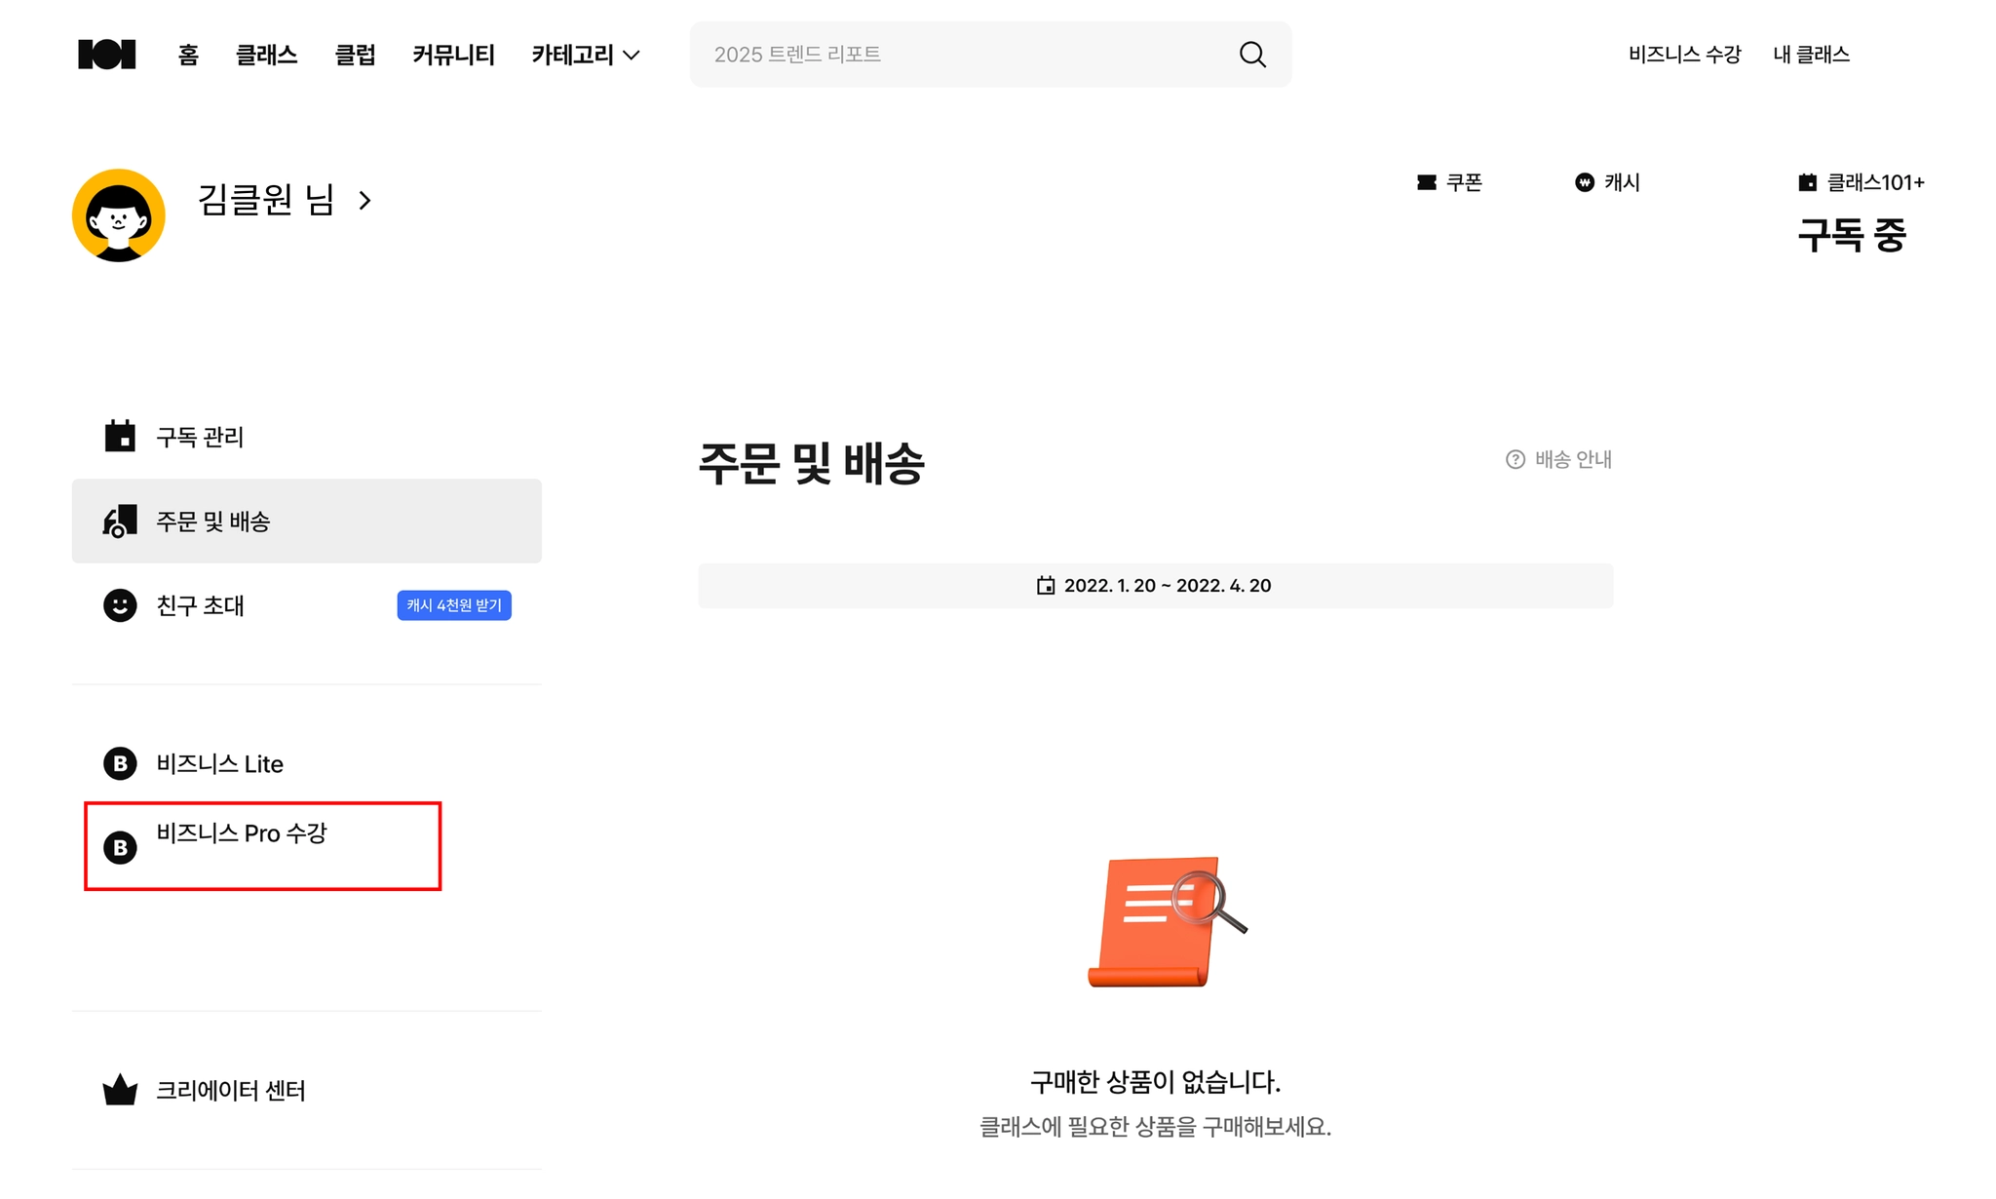Image resolution: width=1996 pixels, height=1199 pixels.
Task: Select the 친구 초대 smiley icon
Action: coord(120,605)
